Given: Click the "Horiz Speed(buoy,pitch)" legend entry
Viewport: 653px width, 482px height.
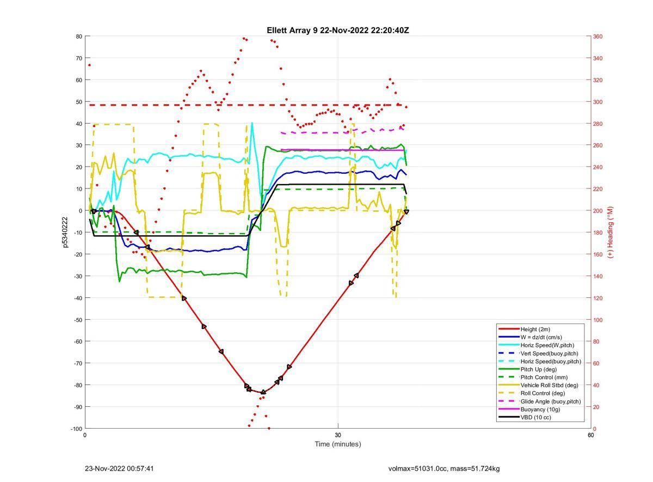Looking at the screenshot, I should [551, 361].
